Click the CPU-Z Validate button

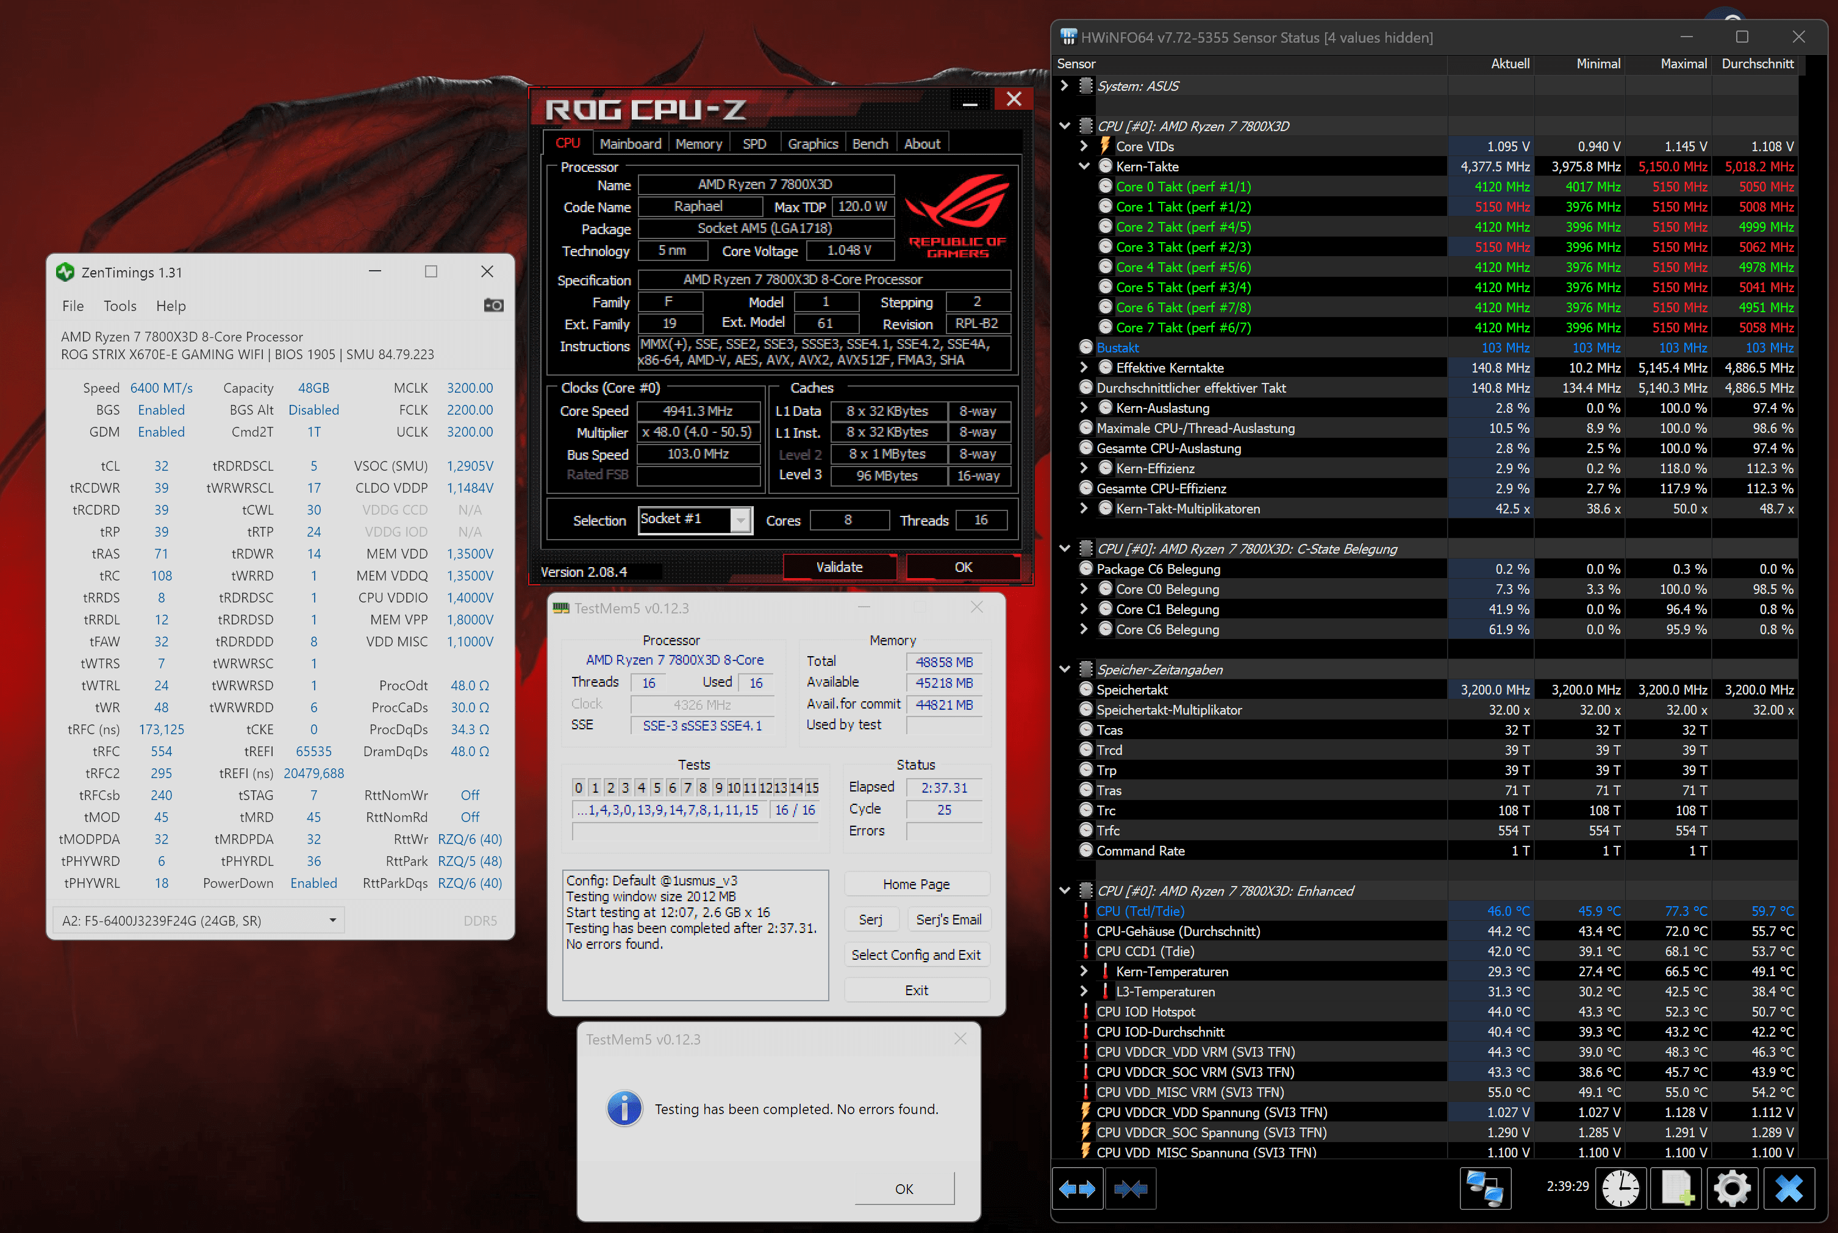pyautogui.click(x=840, y=567)
